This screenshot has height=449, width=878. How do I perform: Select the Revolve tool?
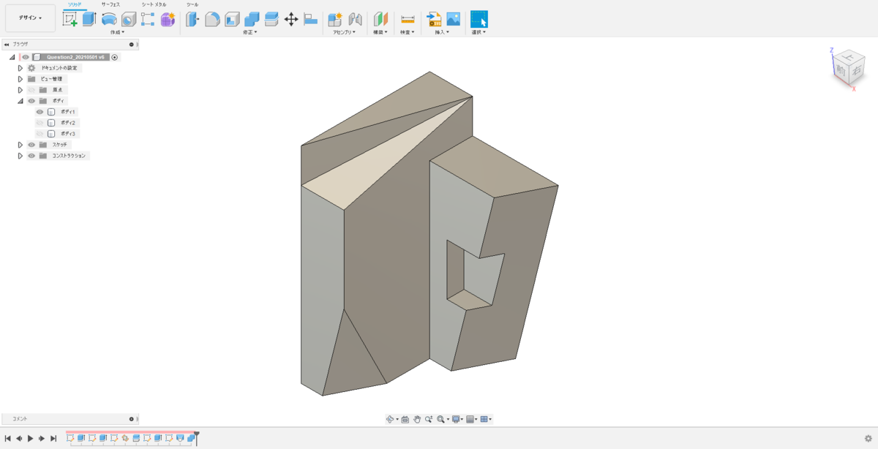pos(109,19)
